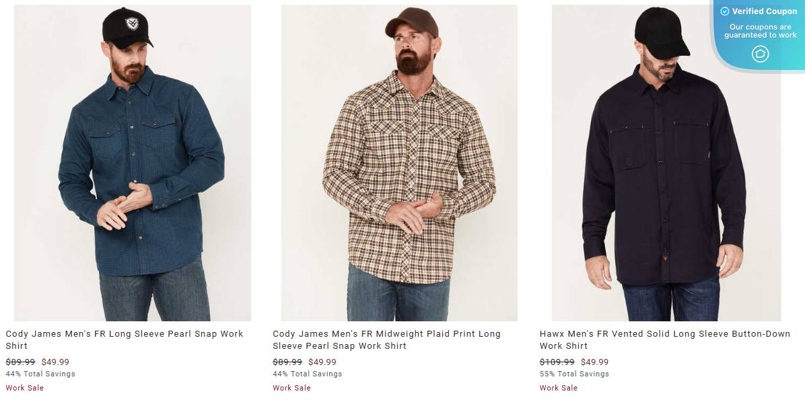Click the 44% Total Savings text on first product

[x=37, y=374]
